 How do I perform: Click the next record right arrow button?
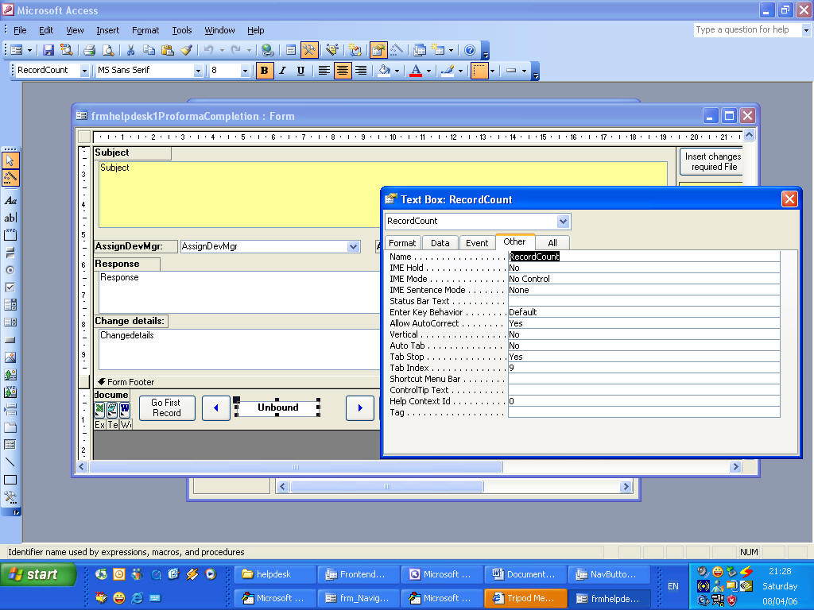click(360, 407)
